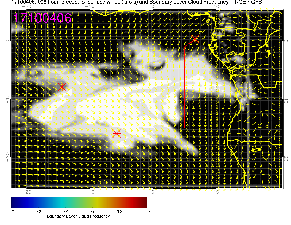The width and height of the screenshot is (291, 225).
Task: Click the 'Boundary Layer Cloud Frequency' colorbar caption
Action: click(78, 216)
